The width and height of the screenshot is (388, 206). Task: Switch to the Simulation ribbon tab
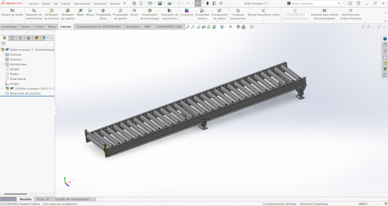click(x=133, y=26)
